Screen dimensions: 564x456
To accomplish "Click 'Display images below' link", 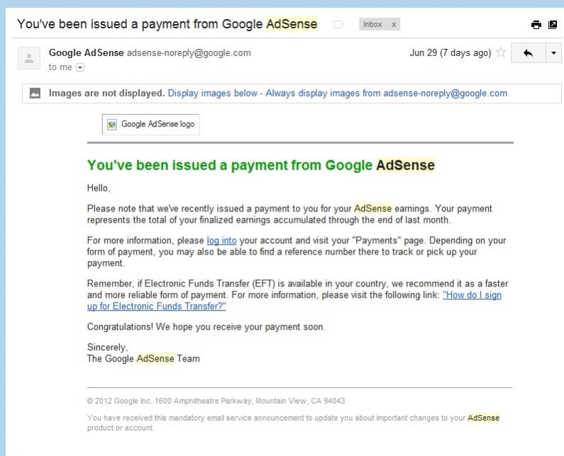I will point(213,93).
